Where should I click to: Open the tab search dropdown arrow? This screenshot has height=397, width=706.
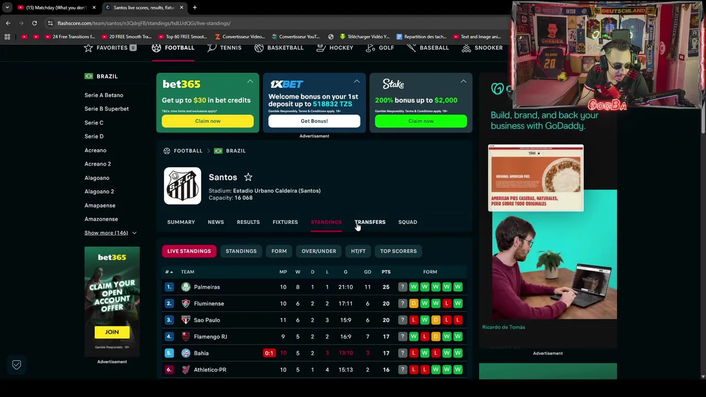7,8
